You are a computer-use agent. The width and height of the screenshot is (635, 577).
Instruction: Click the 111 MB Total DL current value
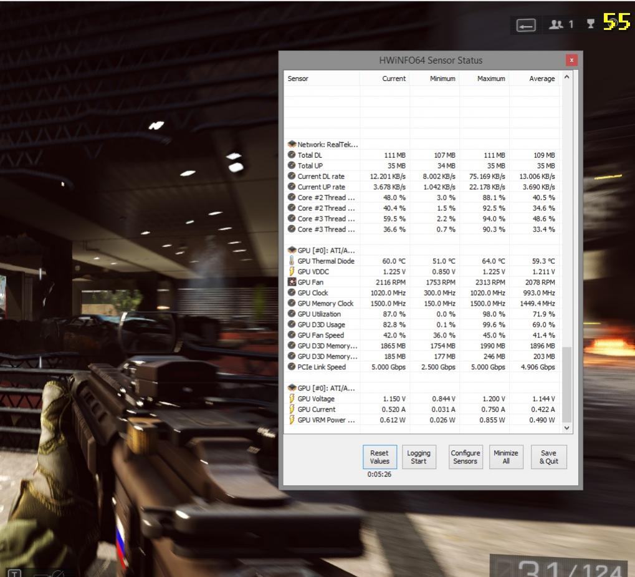(x=395, y=155)
